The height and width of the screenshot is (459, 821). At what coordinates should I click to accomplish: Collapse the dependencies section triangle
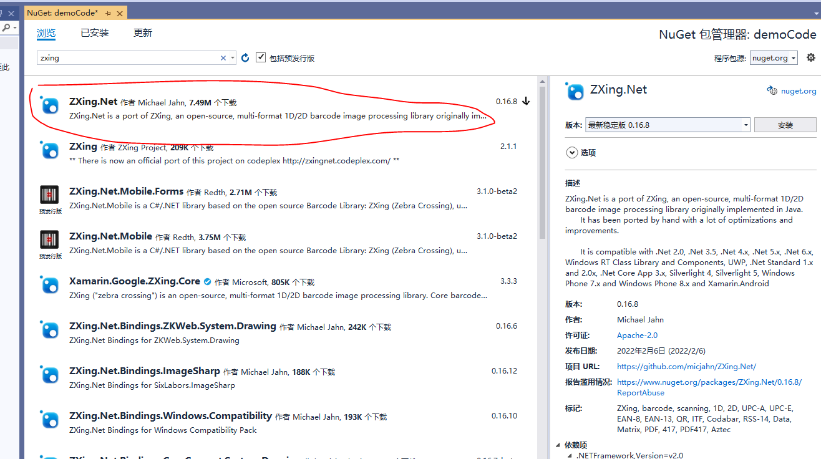tap(557, 445)
